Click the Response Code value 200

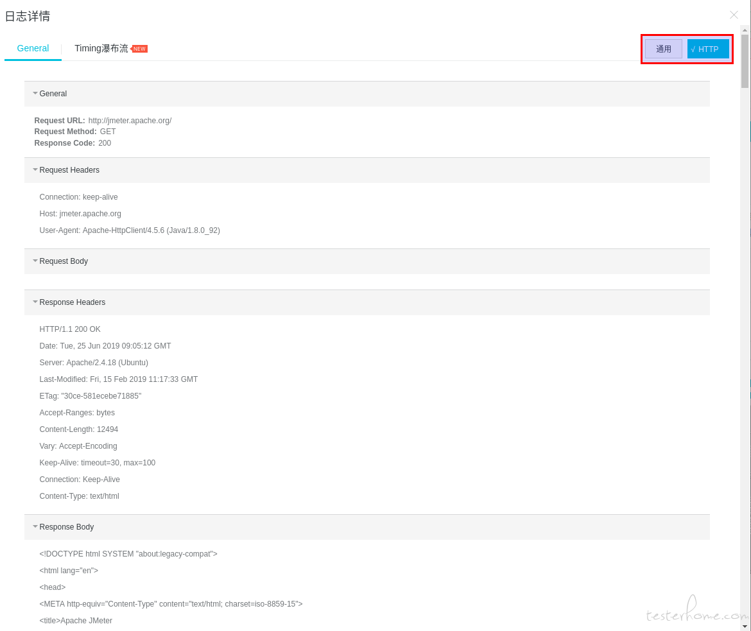(105, 143)
